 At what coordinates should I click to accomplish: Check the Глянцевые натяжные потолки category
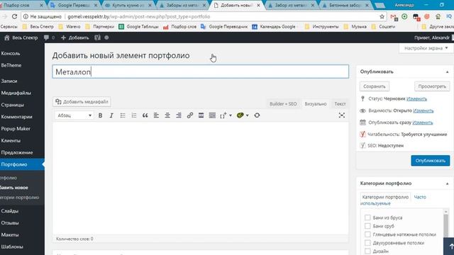(367, 234)
